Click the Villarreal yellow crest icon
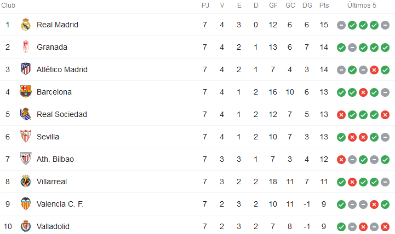The height and width of the screenshot is (234, 395). tap(25, 181)
